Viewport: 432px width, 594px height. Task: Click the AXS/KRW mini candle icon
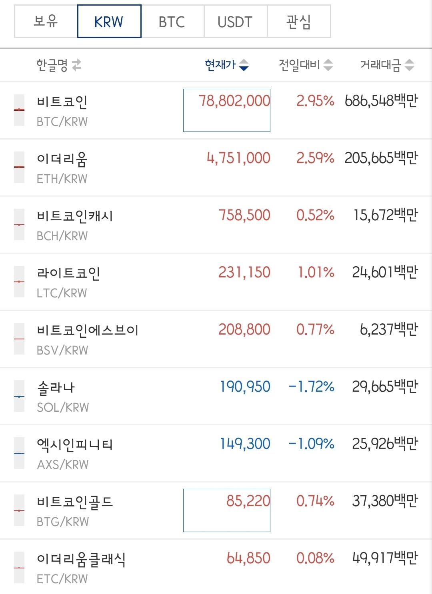click(19, 453)
